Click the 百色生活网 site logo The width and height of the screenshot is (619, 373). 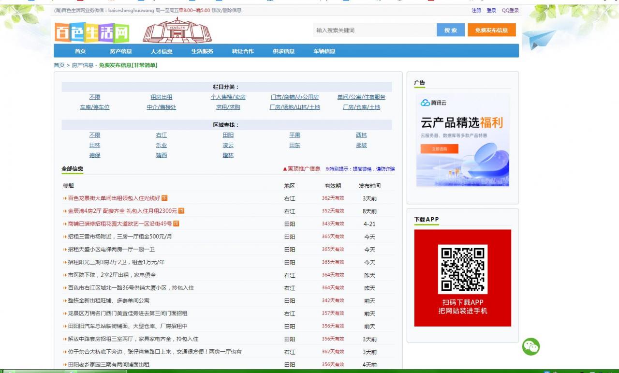click(x=92, y=32)
